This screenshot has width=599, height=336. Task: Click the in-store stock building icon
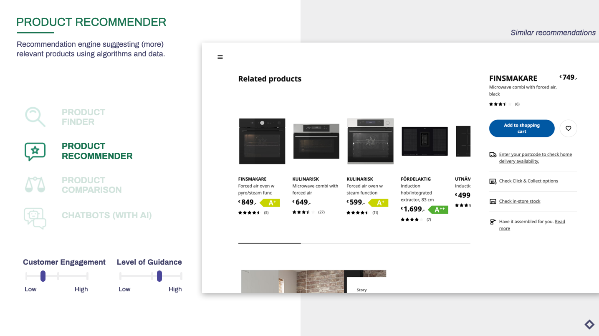[x=493, y=201]
